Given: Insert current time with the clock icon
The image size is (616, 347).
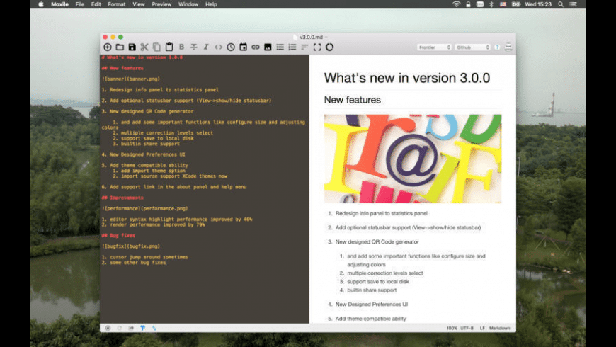Looking at the screenshot, I should [231, 47].
